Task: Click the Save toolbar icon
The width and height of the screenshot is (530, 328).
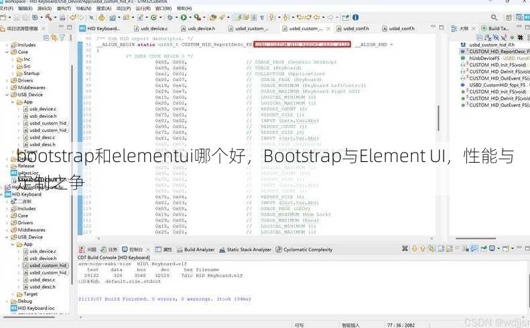Action: click(x=16, y=17)
